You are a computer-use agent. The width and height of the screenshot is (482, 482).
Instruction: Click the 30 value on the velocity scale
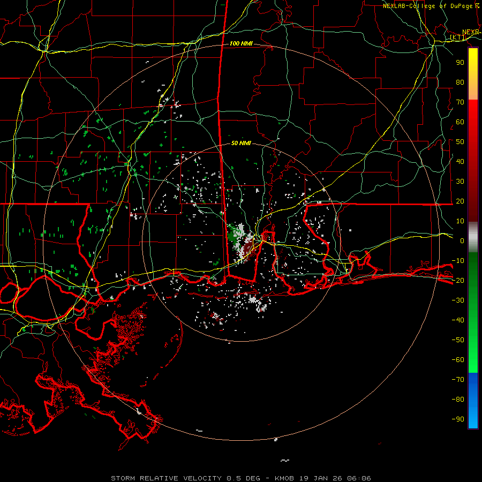460,182
